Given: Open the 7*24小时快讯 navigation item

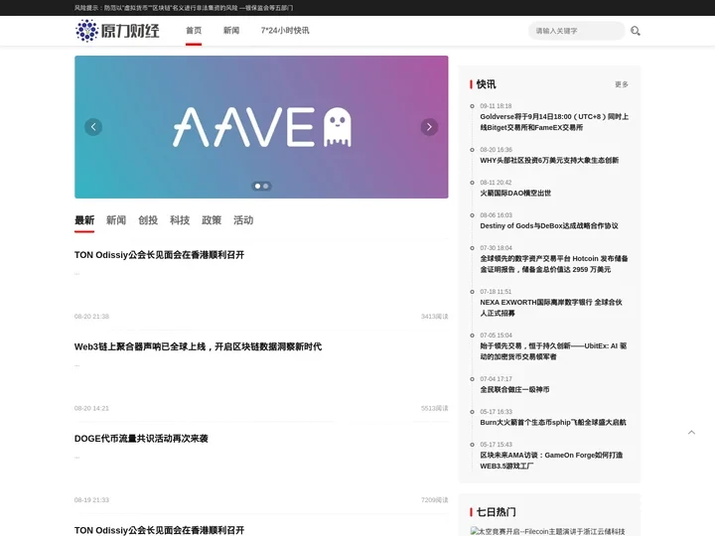Looking at the screenshot, I should 285,31.
